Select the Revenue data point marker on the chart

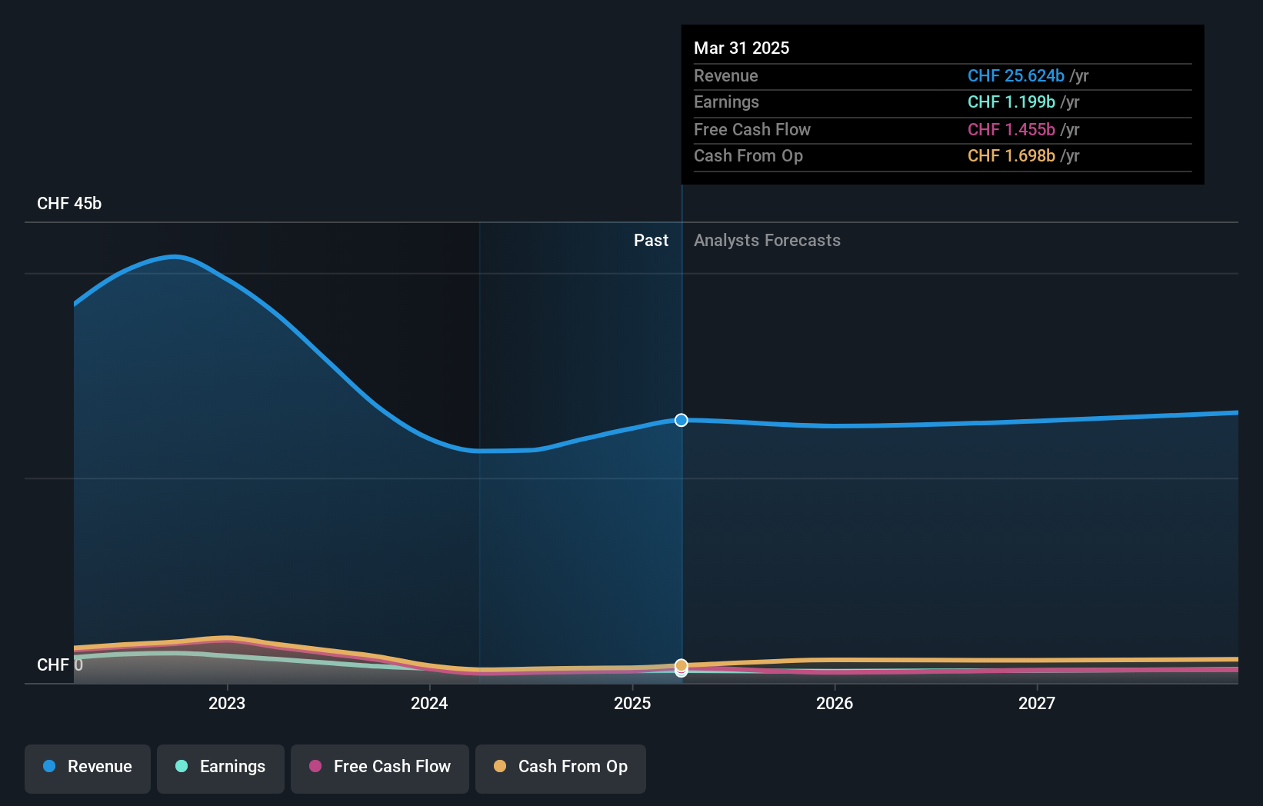(x=681, y=421)
